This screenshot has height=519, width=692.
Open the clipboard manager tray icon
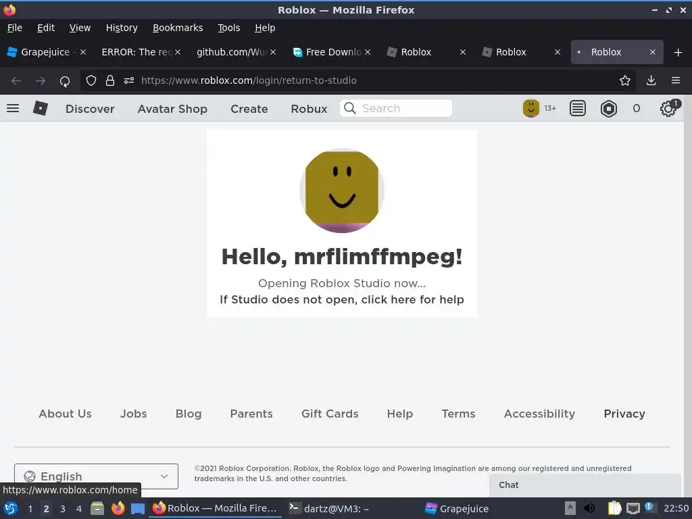click(x=614, y=508)
